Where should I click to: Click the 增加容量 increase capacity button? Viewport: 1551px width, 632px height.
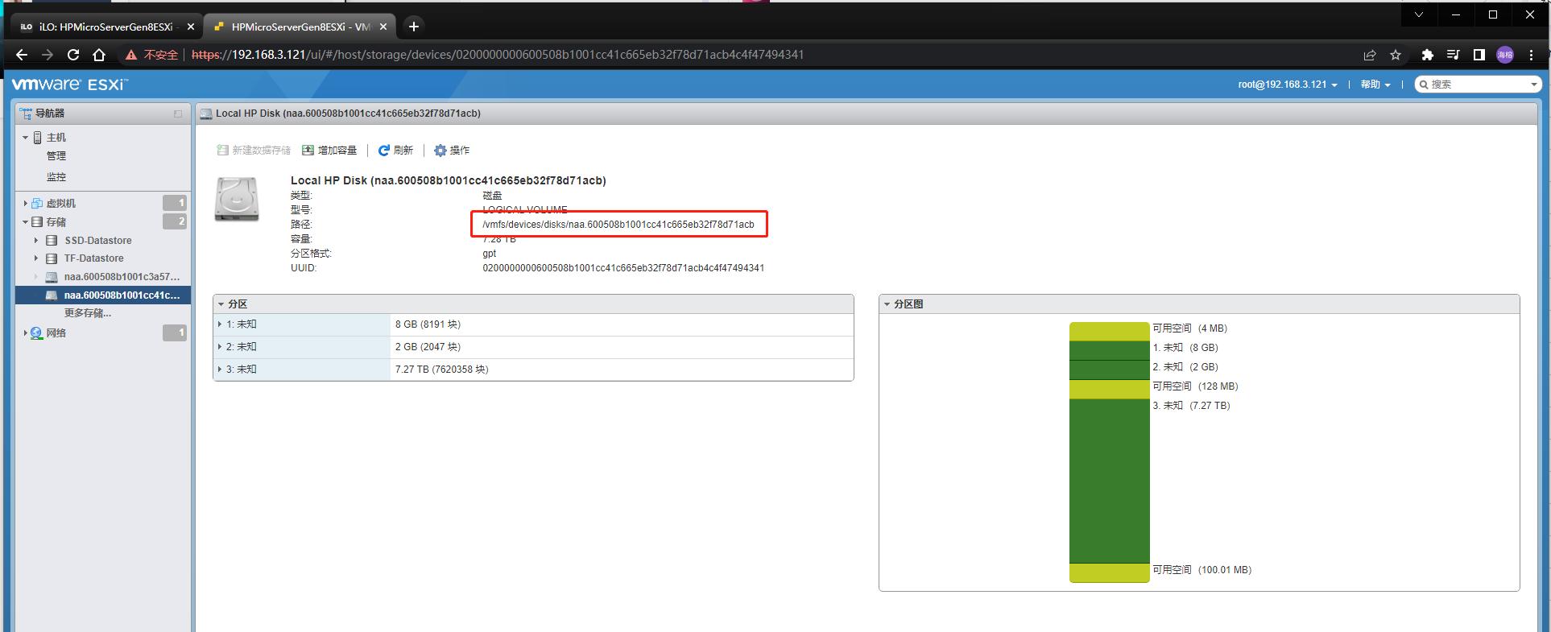(x=329, y=151)
